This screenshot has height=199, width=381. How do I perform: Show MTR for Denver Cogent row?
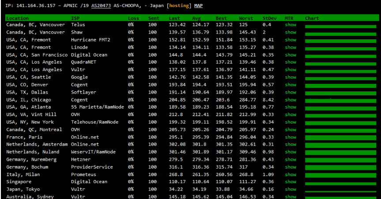tap(290, 85)
